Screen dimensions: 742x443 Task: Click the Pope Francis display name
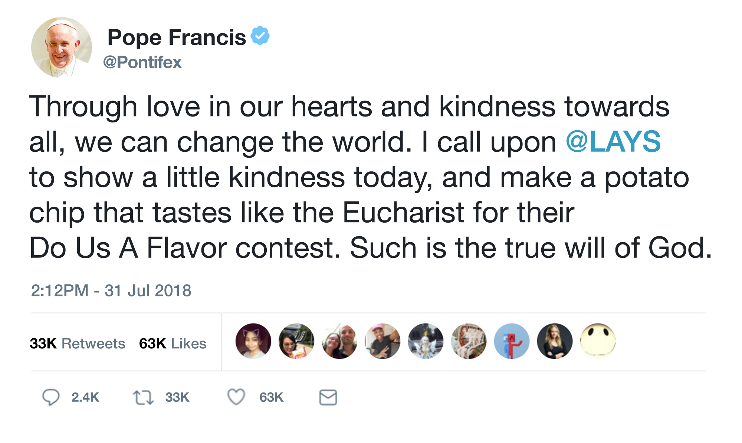pyautogui.click(x=177, y=37)
